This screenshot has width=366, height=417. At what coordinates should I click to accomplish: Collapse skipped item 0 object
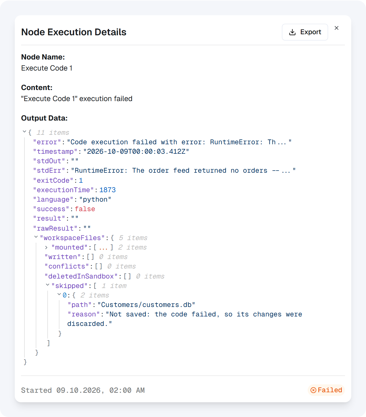pos(59,294)
